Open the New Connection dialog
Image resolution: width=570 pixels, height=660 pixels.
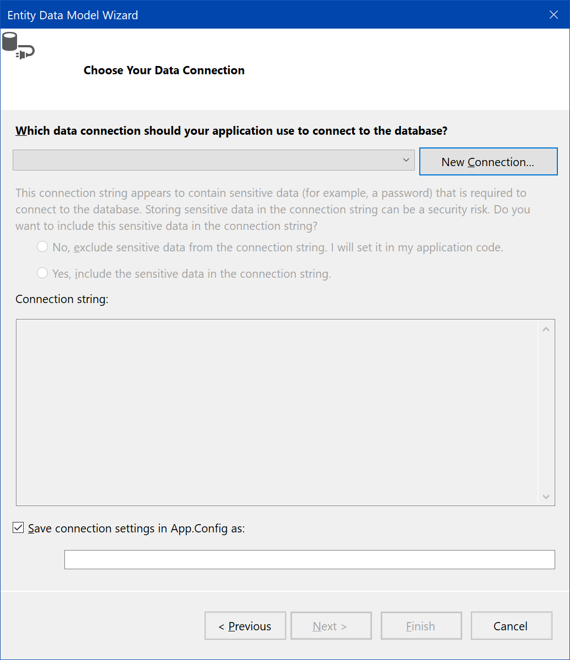(x=488, y=162)
